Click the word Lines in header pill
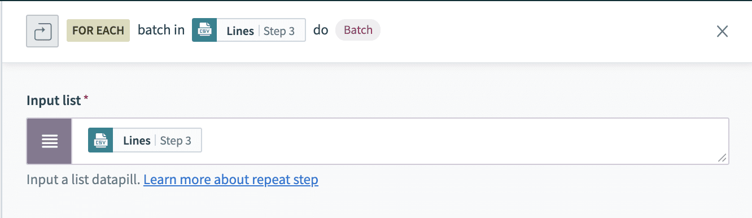Image resolution: width=752 pixels, height=218 pixels. pos(241,31)
